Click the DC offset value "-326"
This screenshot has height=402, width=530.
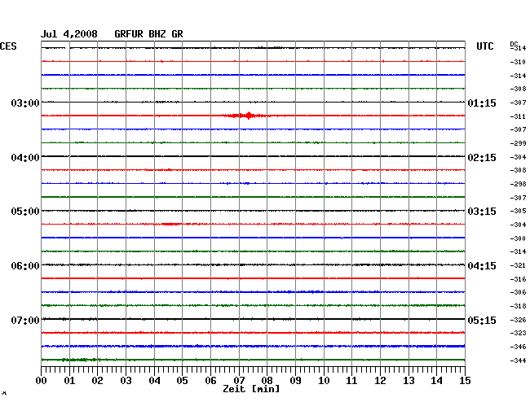pyautogui.click(x=518, y=320)
